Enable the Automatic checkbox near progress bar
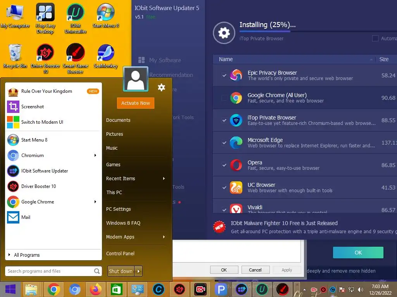 375,38
